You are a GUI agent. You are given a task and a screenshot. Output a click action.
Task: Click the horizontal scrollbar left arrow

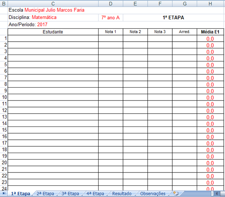pyautogui.click(x=217, y=193)
